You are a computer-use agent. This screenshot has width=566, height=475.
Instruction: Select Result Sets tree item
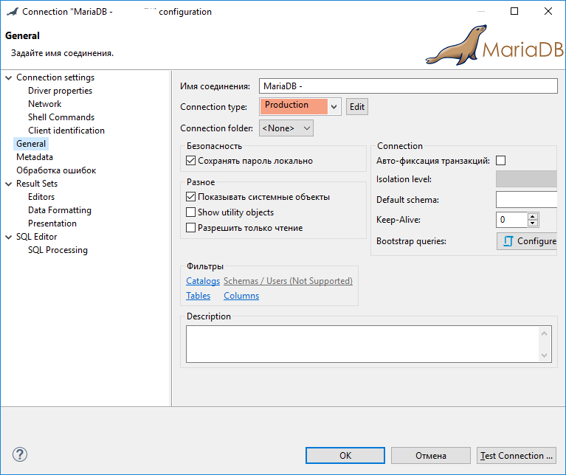(x=37, y=184)
